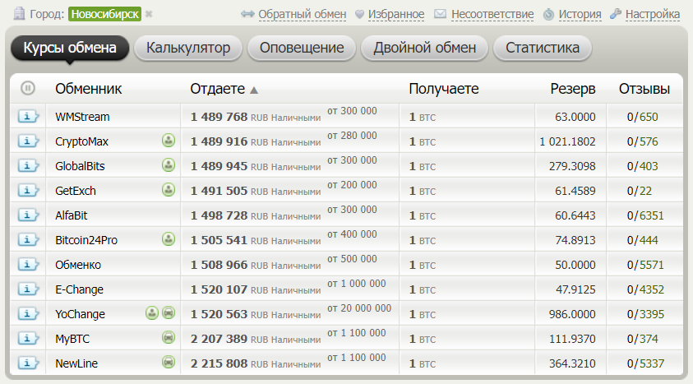This screenshot has width=693, height=384.
Task: Switch to the Двойной обмен tab
Action: (425, 48)
